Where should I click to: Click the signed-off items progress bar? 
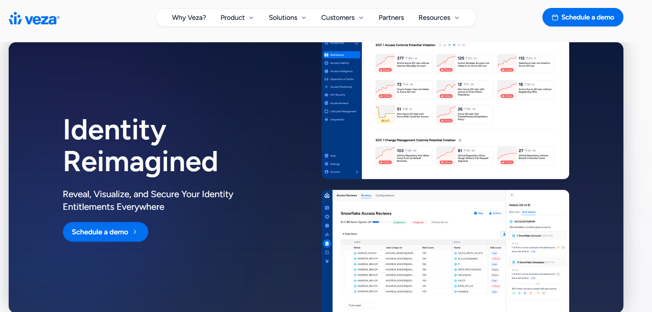coord(376,222)
